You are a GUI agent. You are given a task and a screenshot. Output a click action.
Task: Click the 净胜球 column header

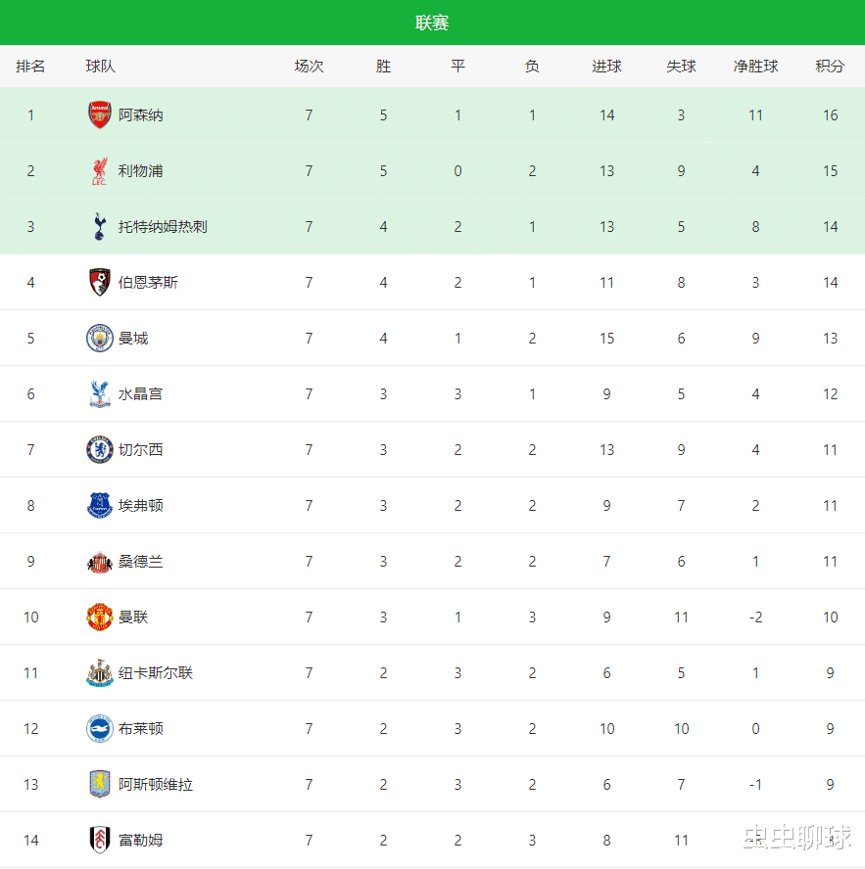pyautogui.click(x=755, y=67)
